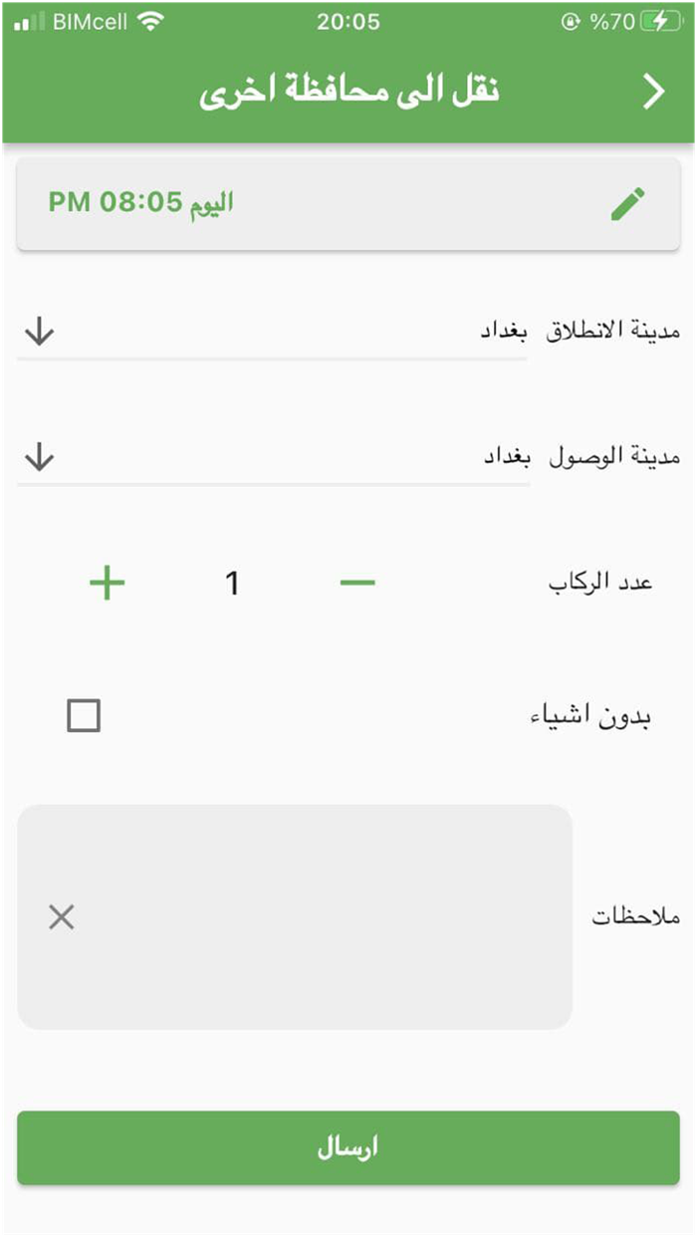Open the departure city dropdown arrow
The image size is (697, 1239).
[40, 332]
